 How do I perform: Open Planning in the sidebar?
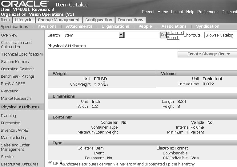(x=9, y=116)
